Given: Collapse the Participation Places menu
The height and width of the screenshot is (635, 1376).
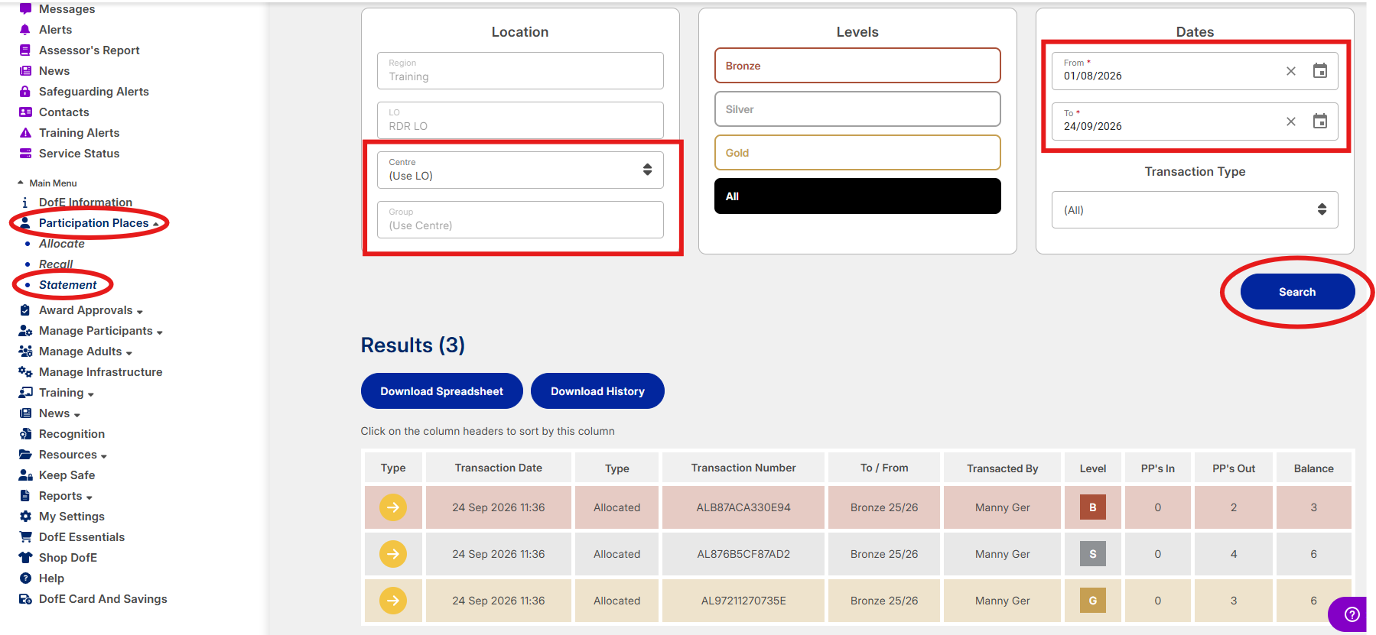Looking at the screenshot, I should [x=94, y=223].
